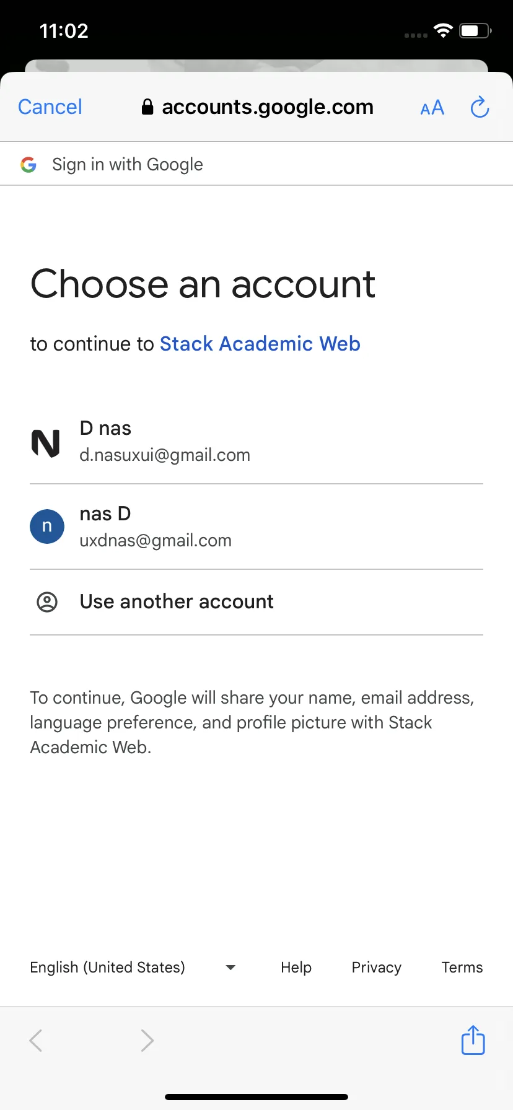Open the AA text size options

click(x=432, y=108)
